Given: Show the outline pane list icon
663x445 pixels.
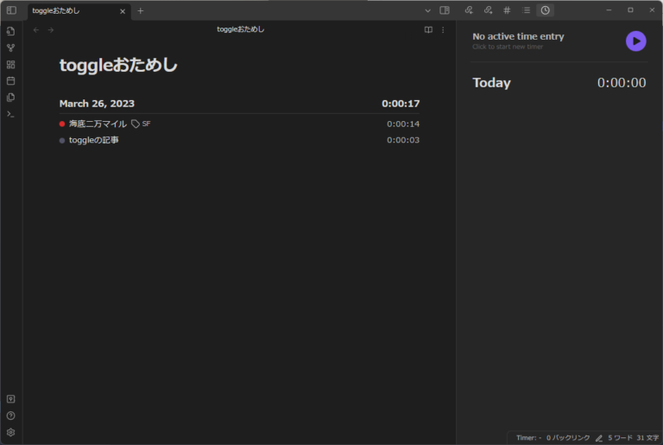Looking at the screenshot, I should pyautogui.click(x=526, y=10).
